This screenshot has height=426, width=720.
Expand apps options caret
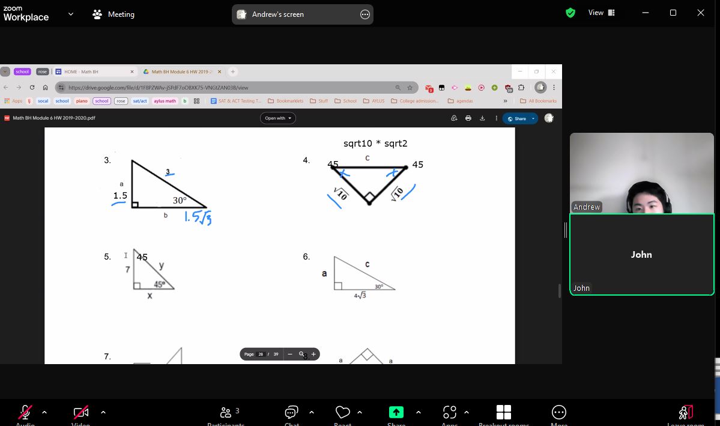tap(467, 412)
